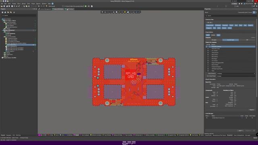This screenshot has width=258, height=145.
Task: Toggle Footprint Origins snapping checkbox
Action: [x=208, y=67]
